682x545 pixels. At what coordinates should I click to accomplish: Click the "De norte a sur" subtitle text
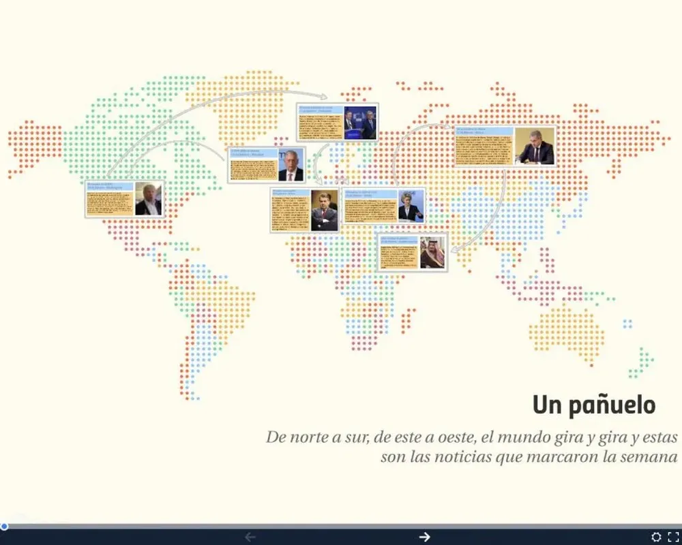[x=472, y=446]
